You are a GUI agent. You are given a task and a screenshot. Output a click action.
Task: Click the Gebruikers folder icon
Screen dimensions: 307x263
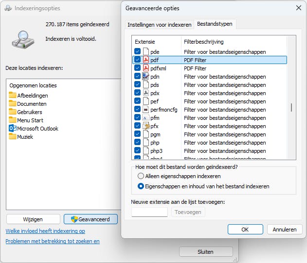coord(13,112)
